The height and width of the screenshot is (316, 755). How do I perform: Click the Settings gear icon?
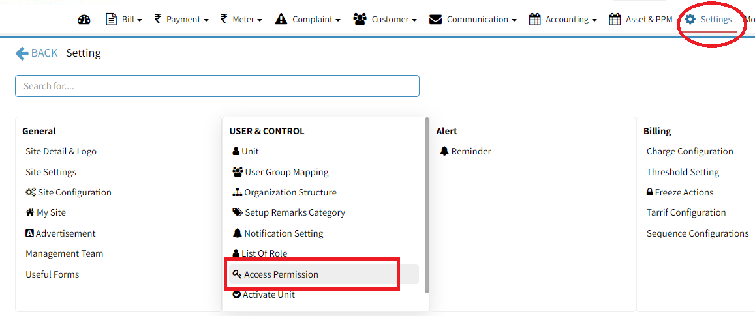coord(690,20)
